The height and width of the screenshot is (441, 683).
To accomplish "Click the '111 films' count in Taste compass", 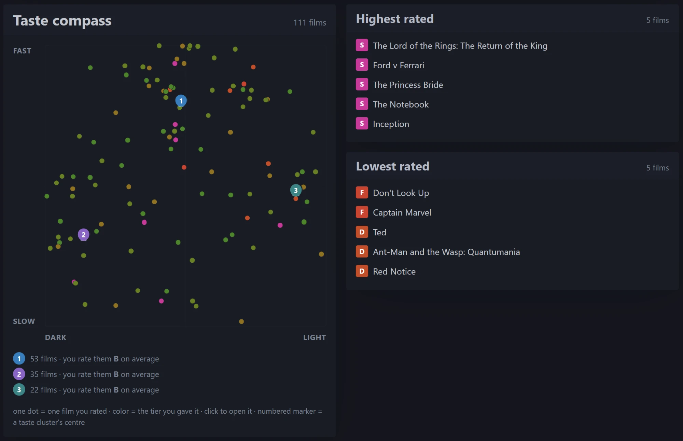I will 310,23.
